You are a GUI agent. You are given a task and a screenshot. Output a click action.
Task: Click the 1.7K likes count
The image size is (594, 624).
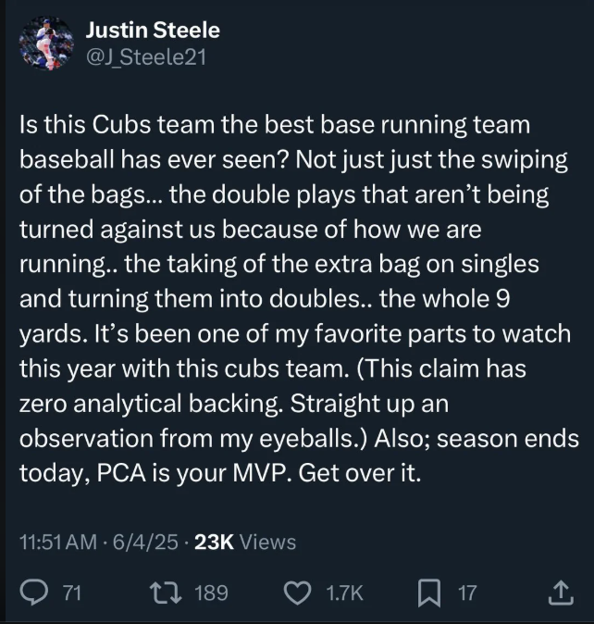tap(344, 593)
